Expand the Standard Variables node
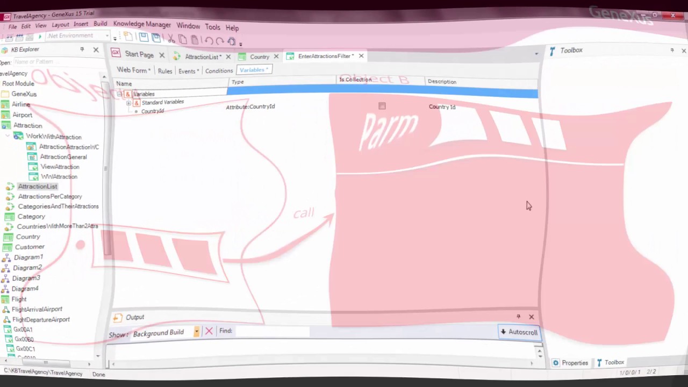The height and width of the screenshot is (387, 688). click(128, 103)
